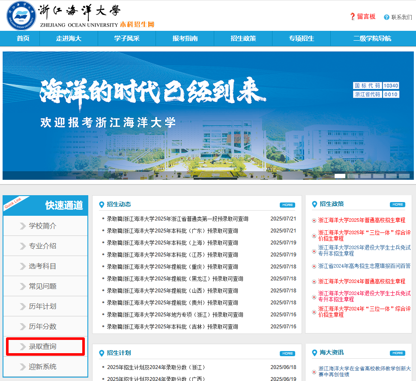Open the 本科批（吉林）预录取可查询 news item

click(172, 327)
